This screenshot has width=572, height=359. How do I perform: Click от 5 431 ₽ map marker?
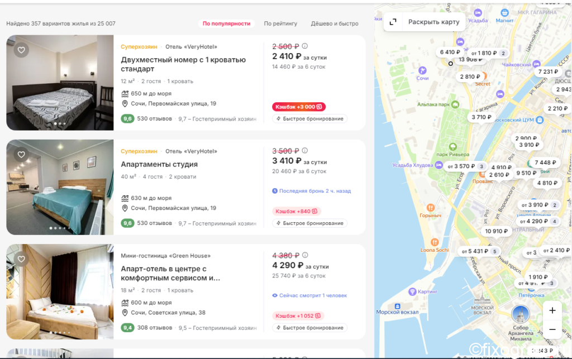point(479,251)
